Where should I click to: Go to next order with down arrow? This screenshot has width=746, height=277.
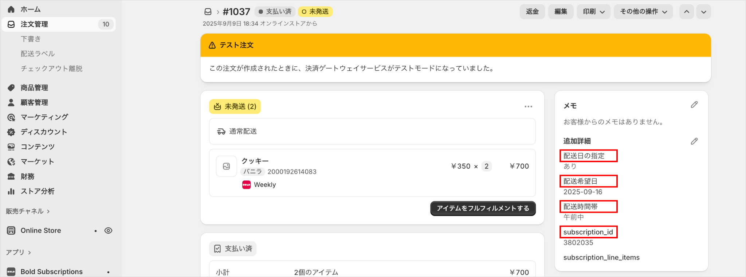704,12
